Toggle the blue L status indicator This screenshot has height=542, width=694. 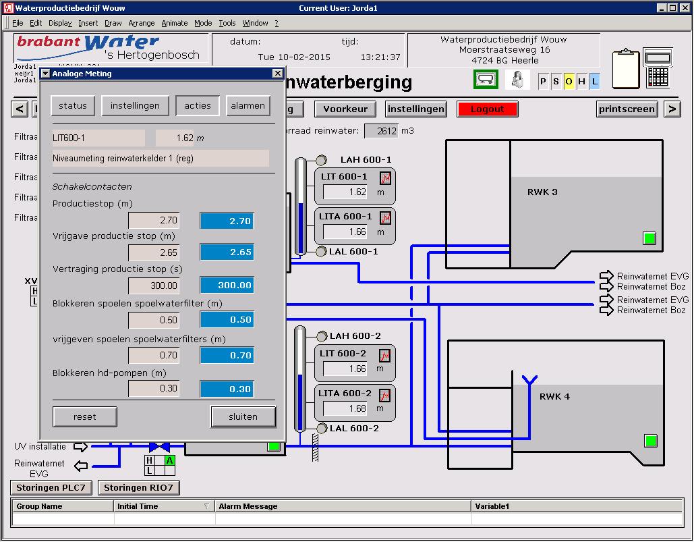[594, 82]
